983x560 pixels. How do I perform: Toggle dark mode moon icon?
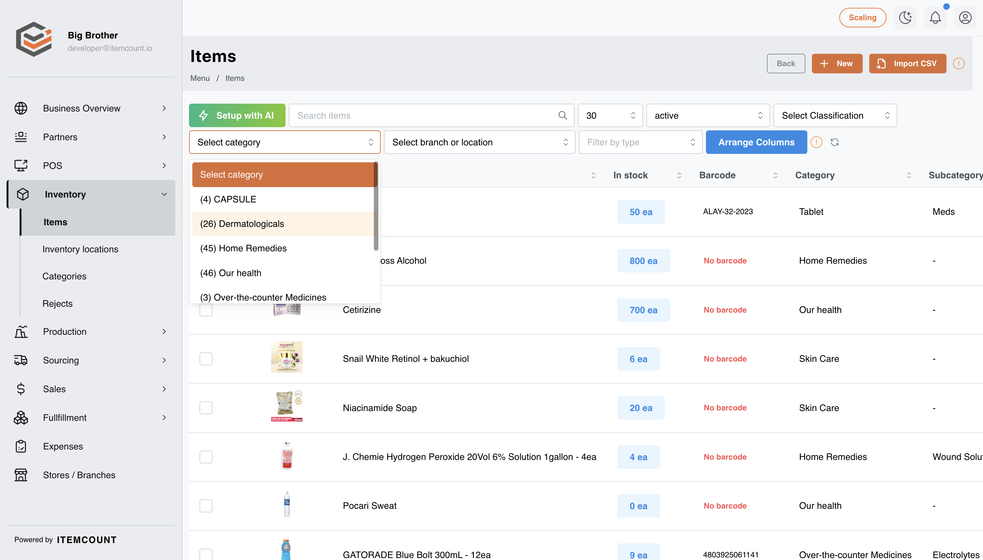click(905, 18)
